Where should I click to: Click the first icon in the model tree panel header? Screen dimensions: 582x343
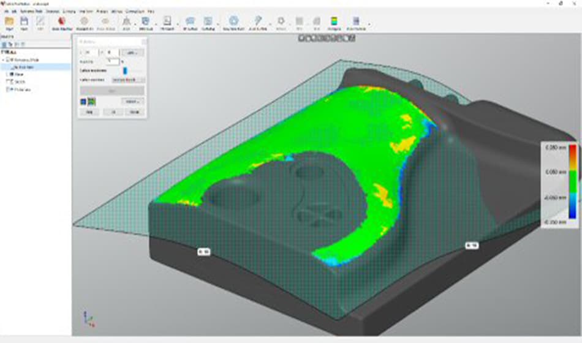click(4, 44)
